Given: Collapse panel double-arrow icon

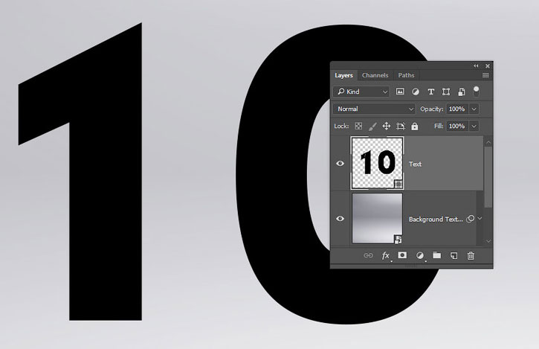Looking at the screenshot, I should (x=476, y=65).
